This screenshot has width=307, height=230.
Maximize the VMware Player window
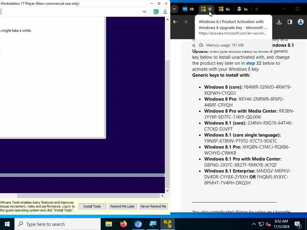(x=159, y=4)
